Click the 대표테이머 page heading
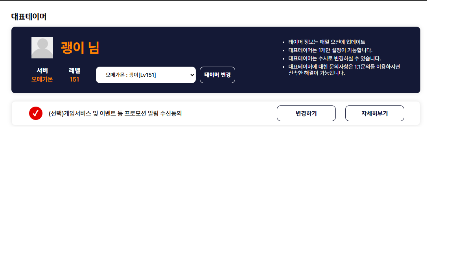The width and height of the screenshot is (453, 254). [29, 17]
